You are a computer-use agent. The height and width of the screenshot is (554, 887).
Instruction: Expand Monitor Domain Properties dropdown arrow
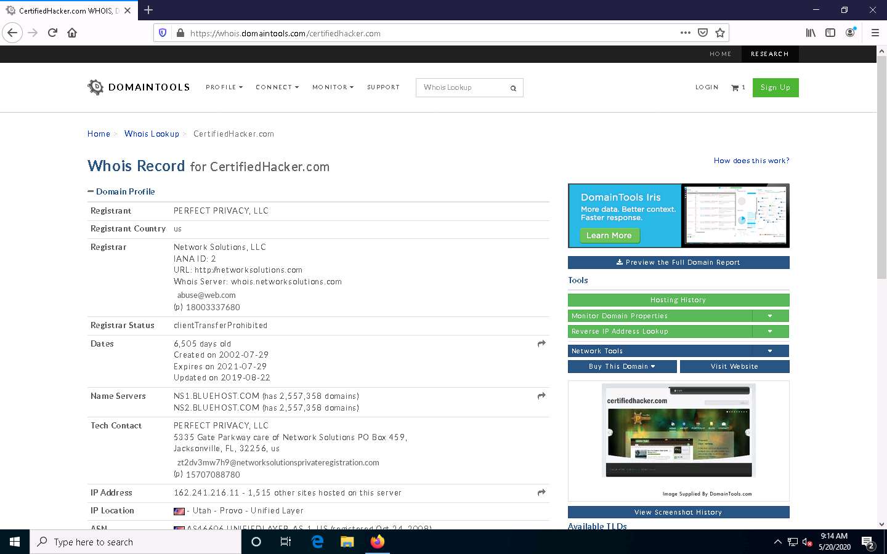click(x=770, y=316)
